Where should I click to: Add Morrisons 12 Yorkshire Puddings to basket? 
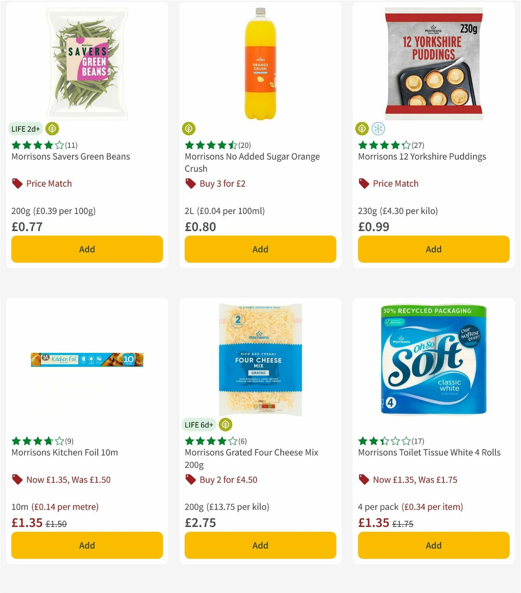pos(433,249)
